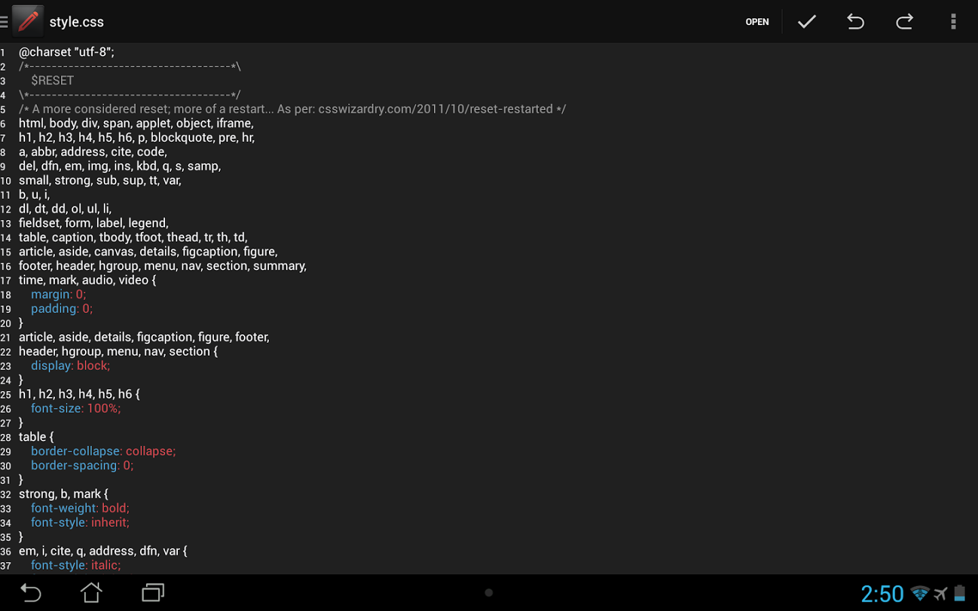Click the h1, h2, h3, h4, h5, h6, p, blockquote line
Image resolution: width=978 pixels, height=611 pixels.
click(137, 137)
